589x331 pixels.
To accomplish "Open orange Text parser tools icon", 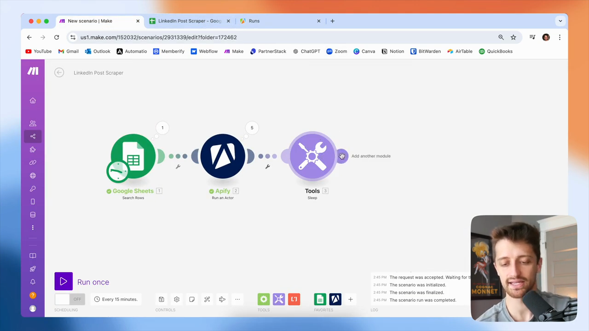I will coord(294,299).
